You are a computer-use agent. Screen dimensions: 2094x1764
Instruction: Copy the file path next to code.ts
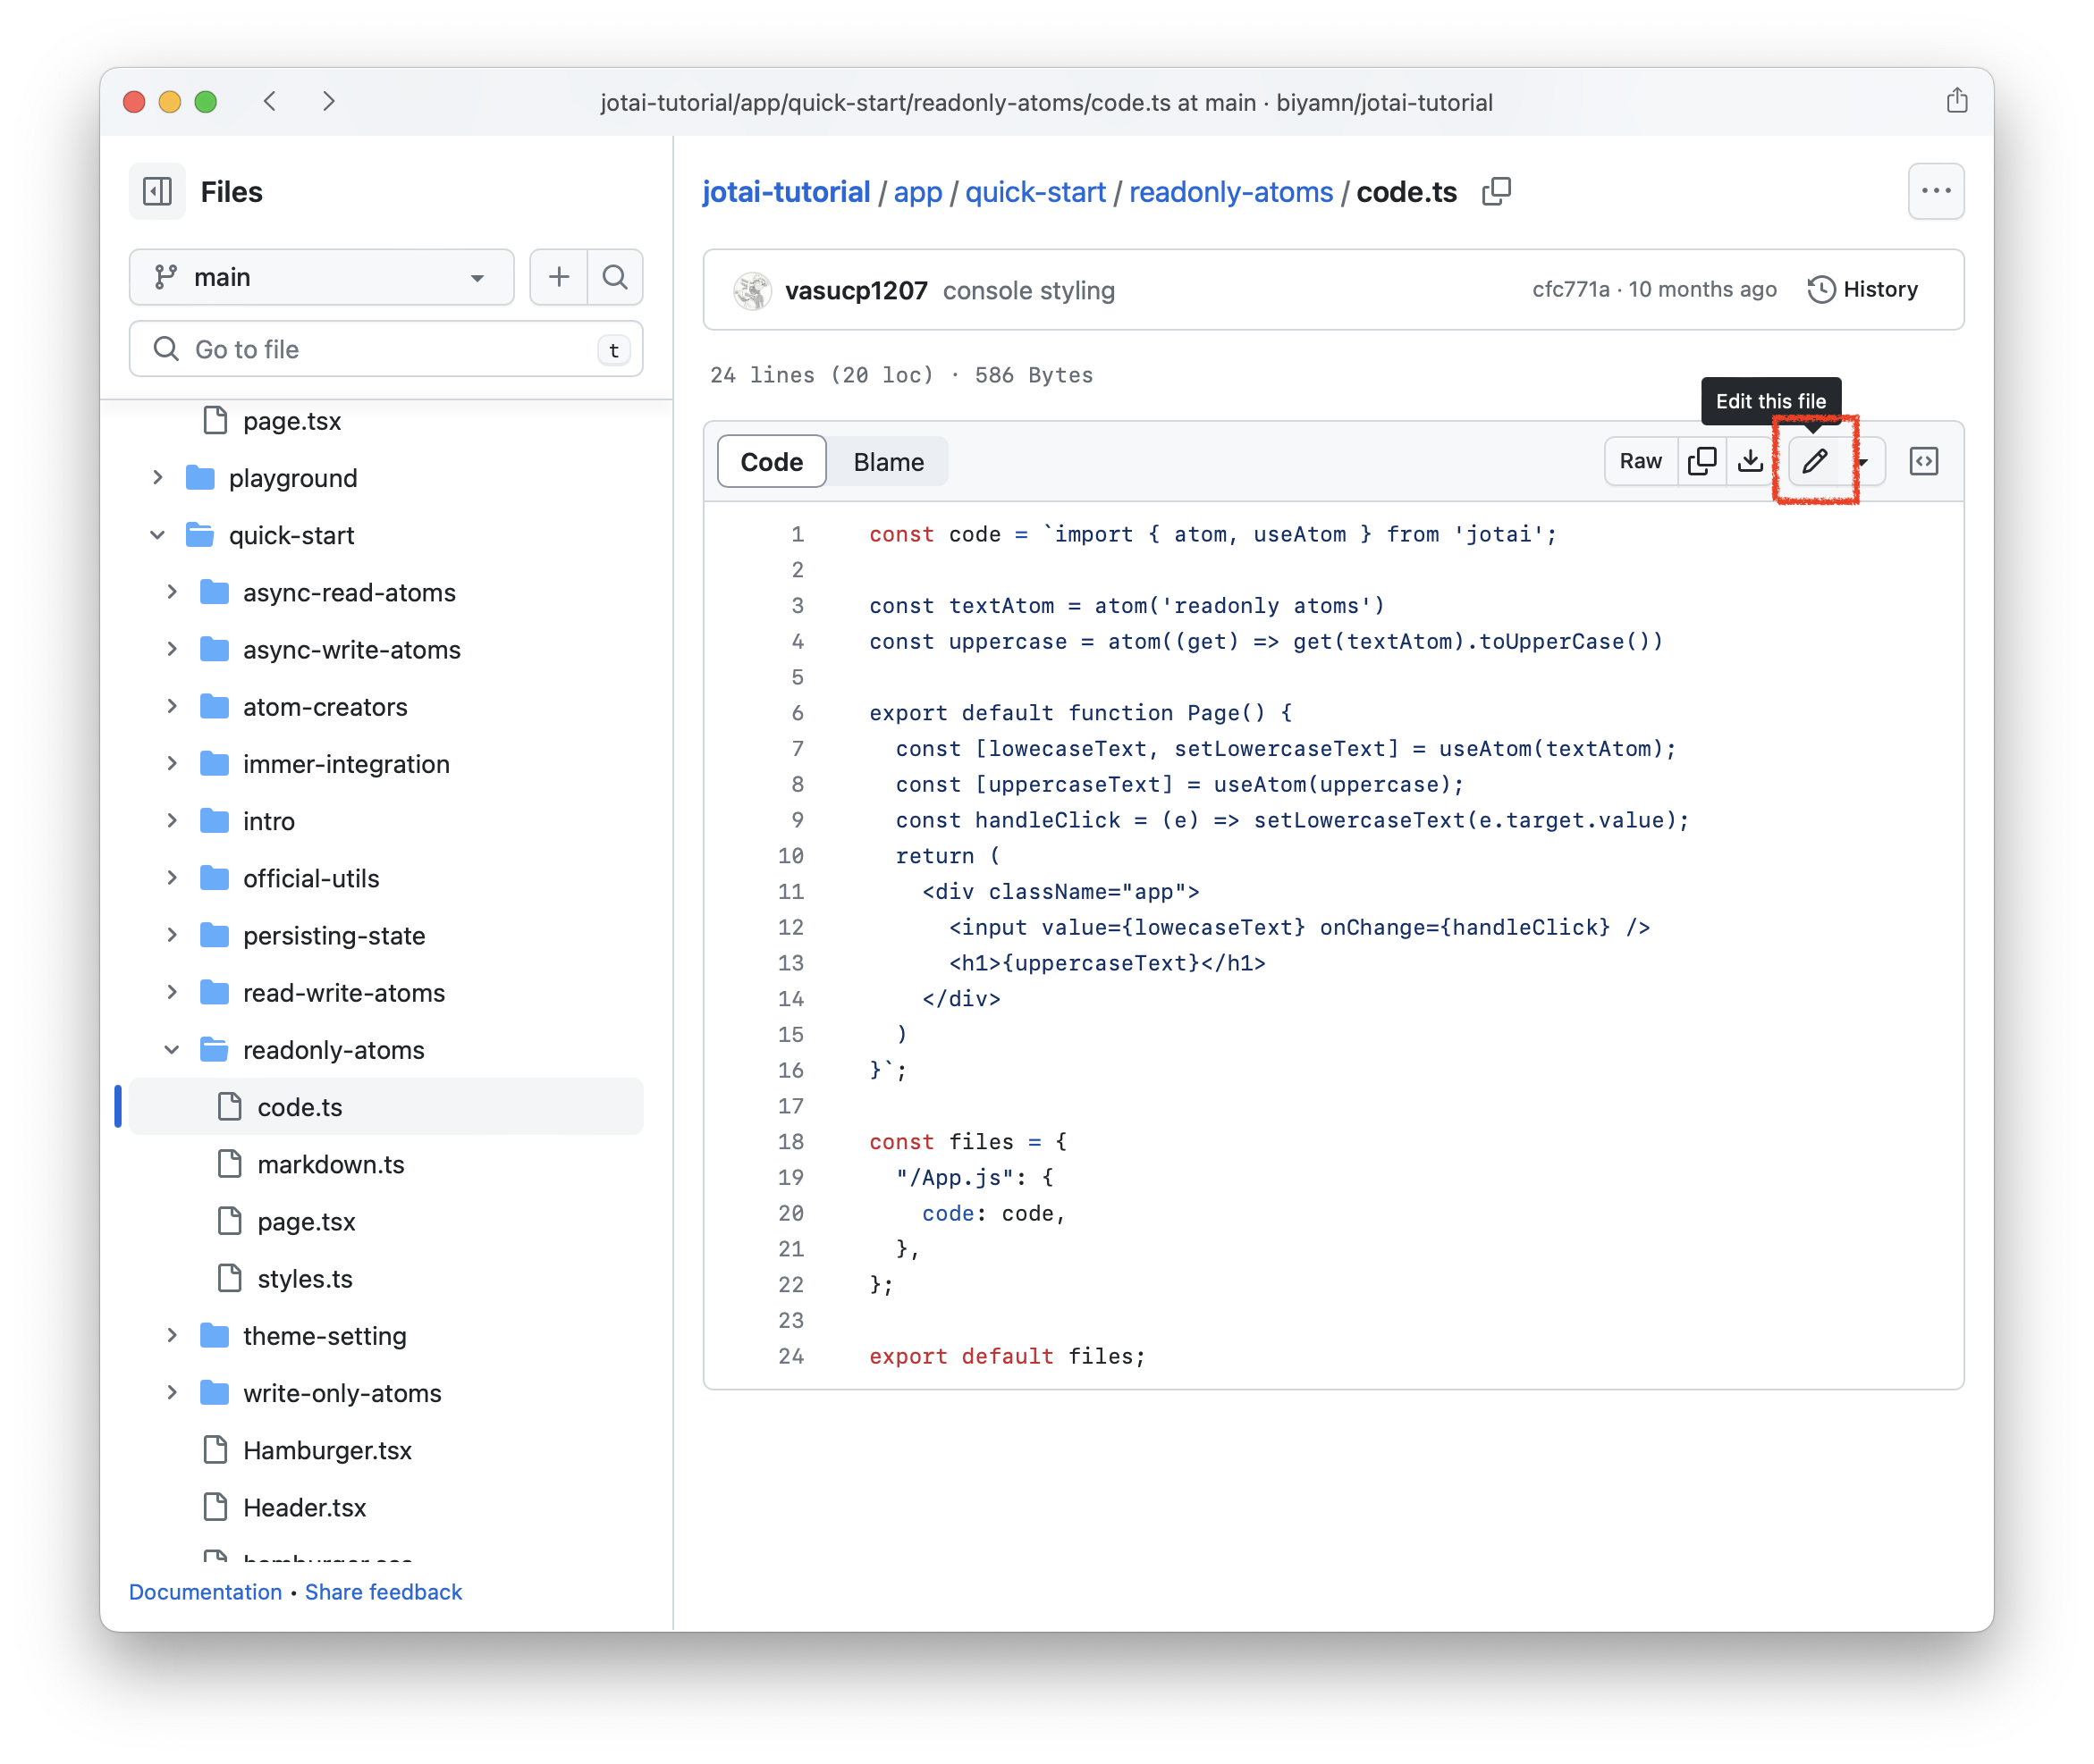(x=1497, y=191)
